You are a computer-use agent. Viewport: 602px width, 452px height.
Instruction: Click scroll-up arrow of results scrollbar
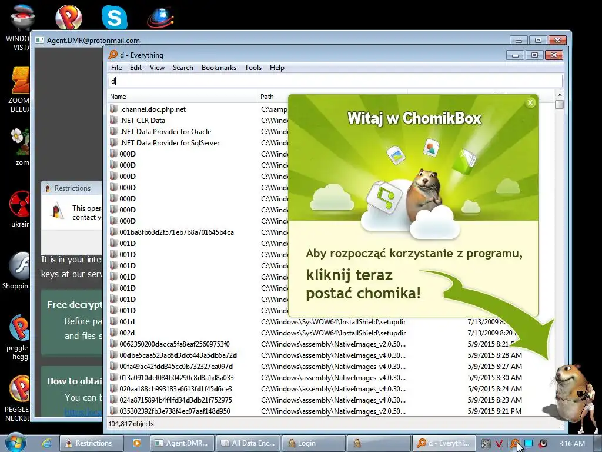pyautogui.click(x=560, y=95)
